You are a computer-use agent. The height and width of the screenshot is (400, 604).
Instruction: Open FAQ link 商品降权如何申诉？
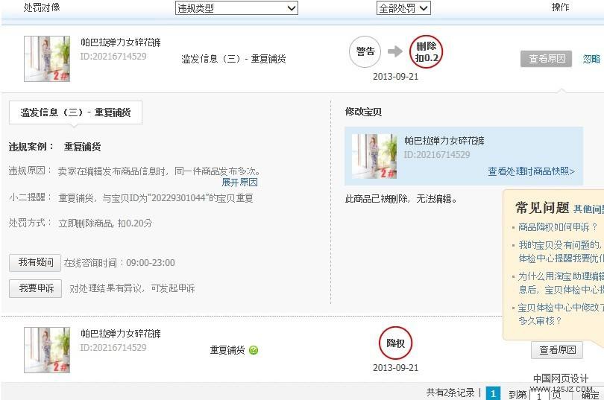coord(558,227)
